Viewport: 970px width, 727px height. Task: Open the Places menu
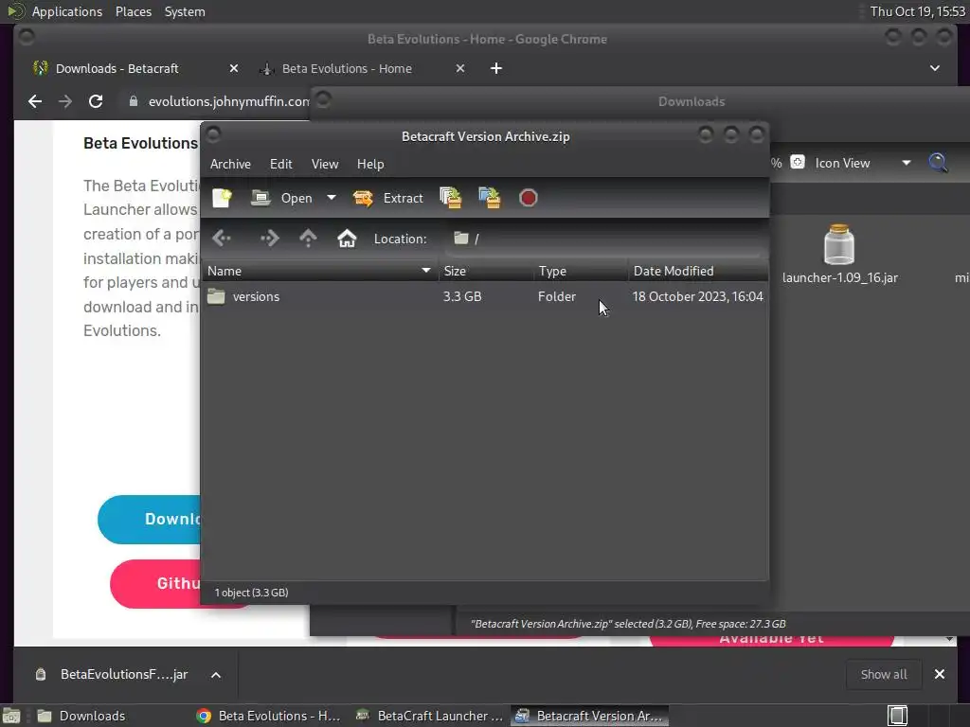134,11
